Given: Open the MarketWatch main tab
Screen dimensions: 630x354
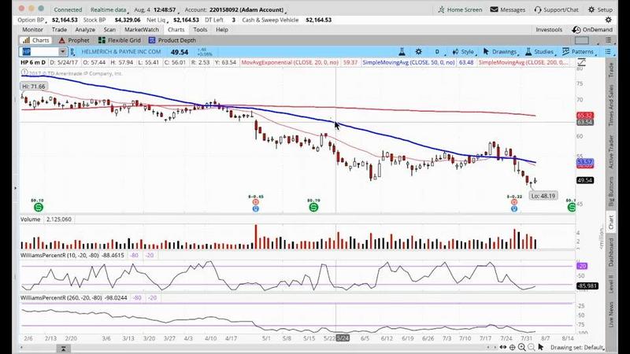Looking at the screenshot, I should (142, 30).
